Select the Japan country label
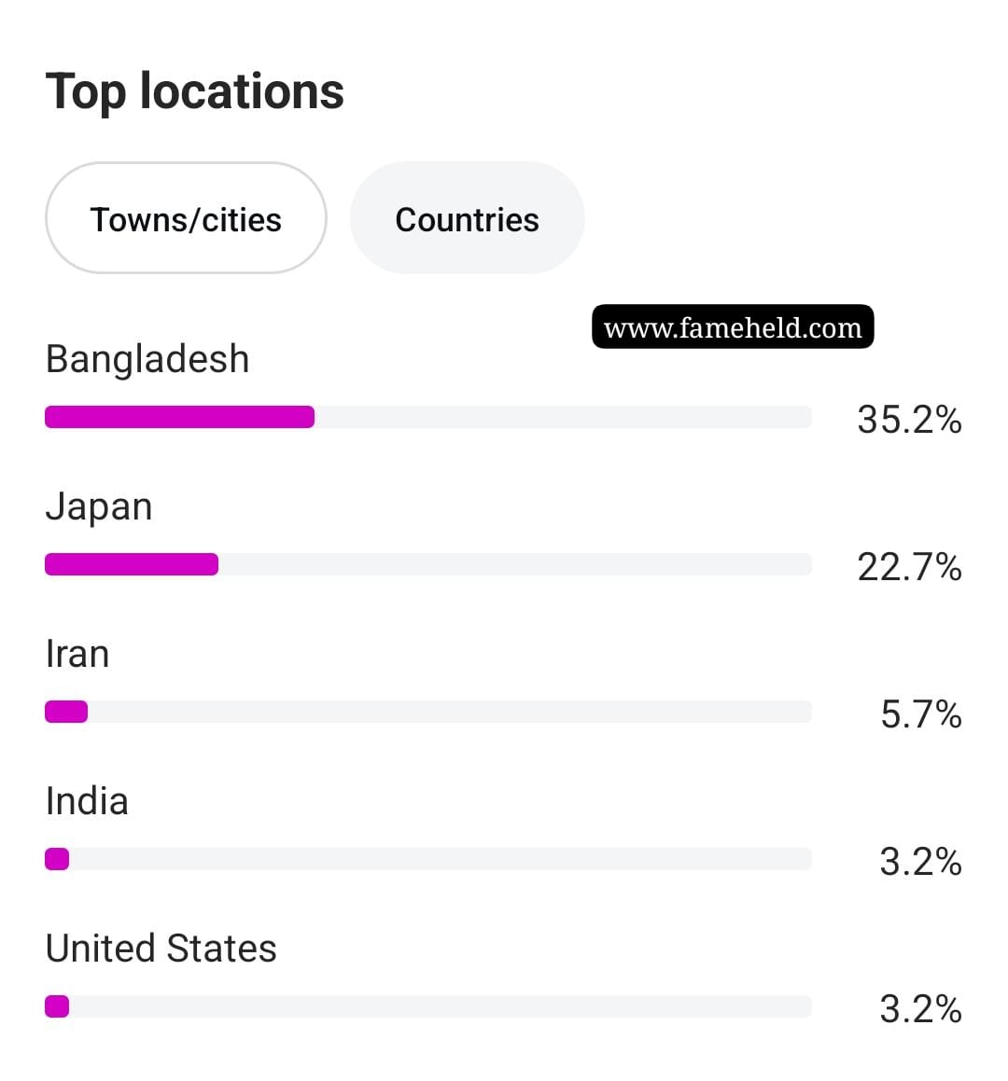The width and height of the screenshot is (1008, 1081). click(x=99, y=507)
